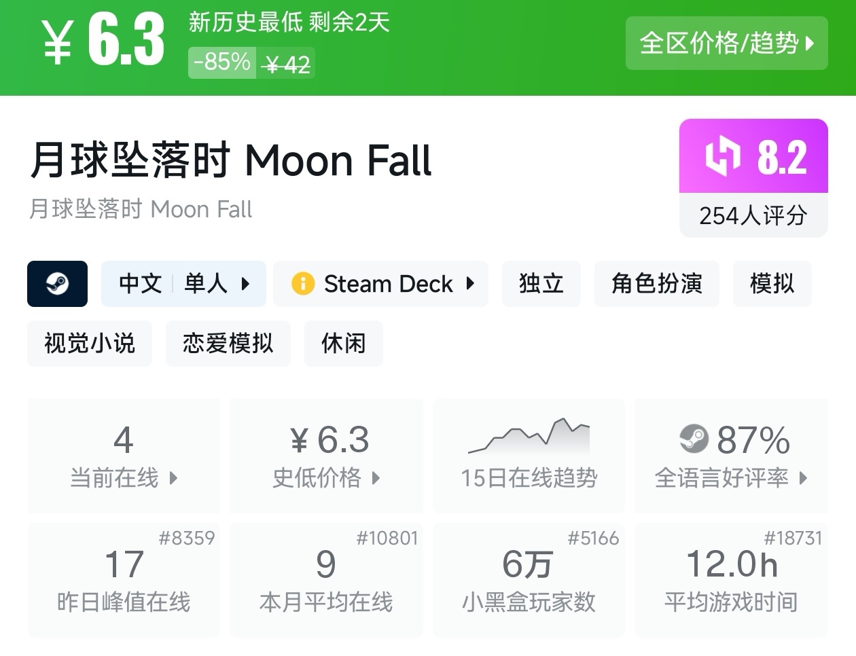Click the Heybox logo in score badge
856x656 pixels.
pos(722,157)
